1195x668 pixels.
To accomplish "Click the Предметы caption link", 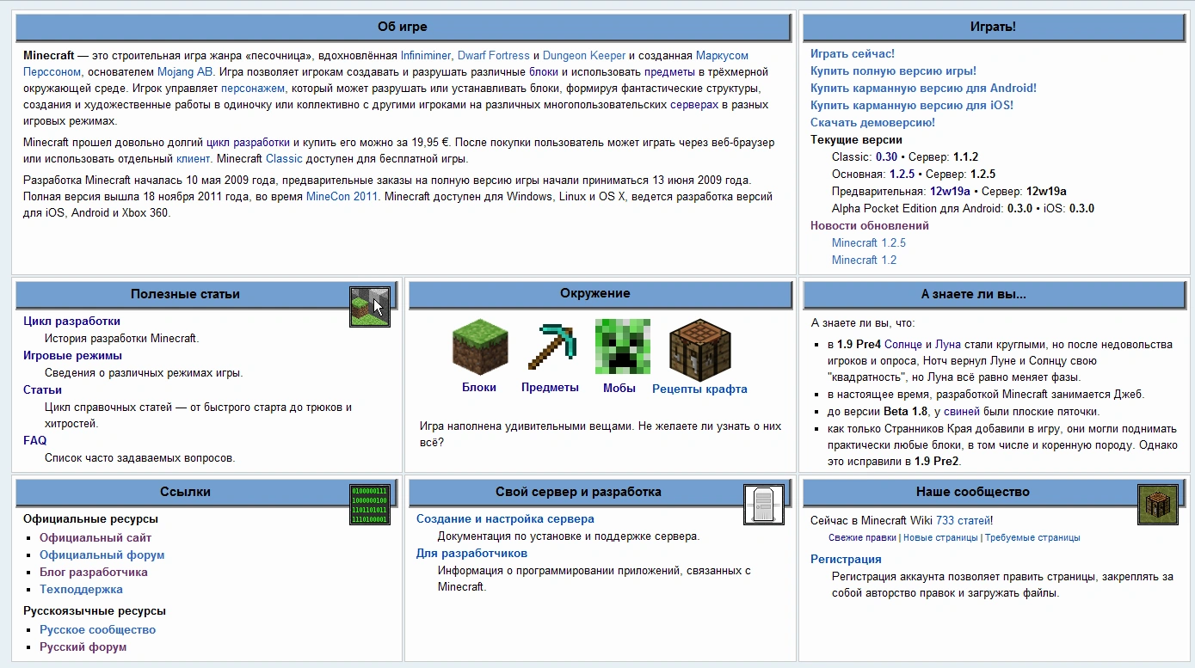I will pyautogui.click(x=550, y=388).
